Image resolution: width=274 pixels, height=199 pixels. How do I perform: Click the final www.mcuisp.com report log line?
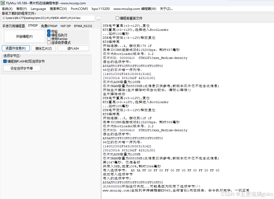click(176, 190)
